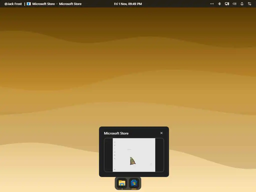Click the Microsoft Store preview popup title
The image size is (256, 192).
(116, 133)
